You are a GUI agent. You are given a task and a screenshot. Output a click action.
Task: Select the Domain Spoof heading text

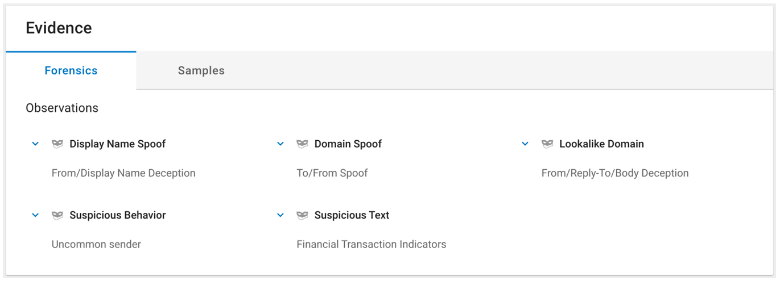tap(348, 144)
